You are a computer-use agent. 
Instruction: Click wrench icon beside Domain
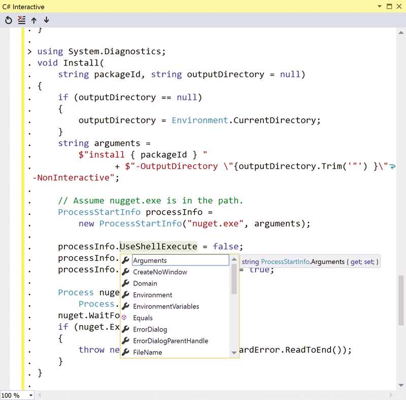(125, 283)
